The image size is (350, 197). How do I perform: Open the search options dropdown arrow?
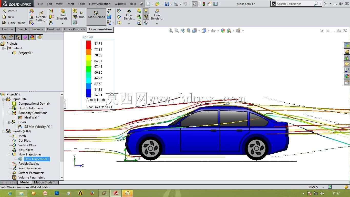320,4
